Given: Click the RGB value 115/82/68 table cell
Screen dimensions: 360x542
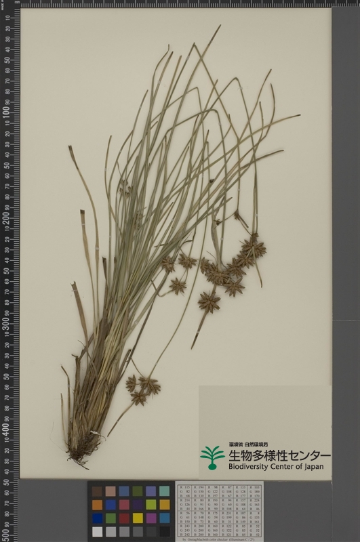Looking at the screenshot, I should click(186, 492).
